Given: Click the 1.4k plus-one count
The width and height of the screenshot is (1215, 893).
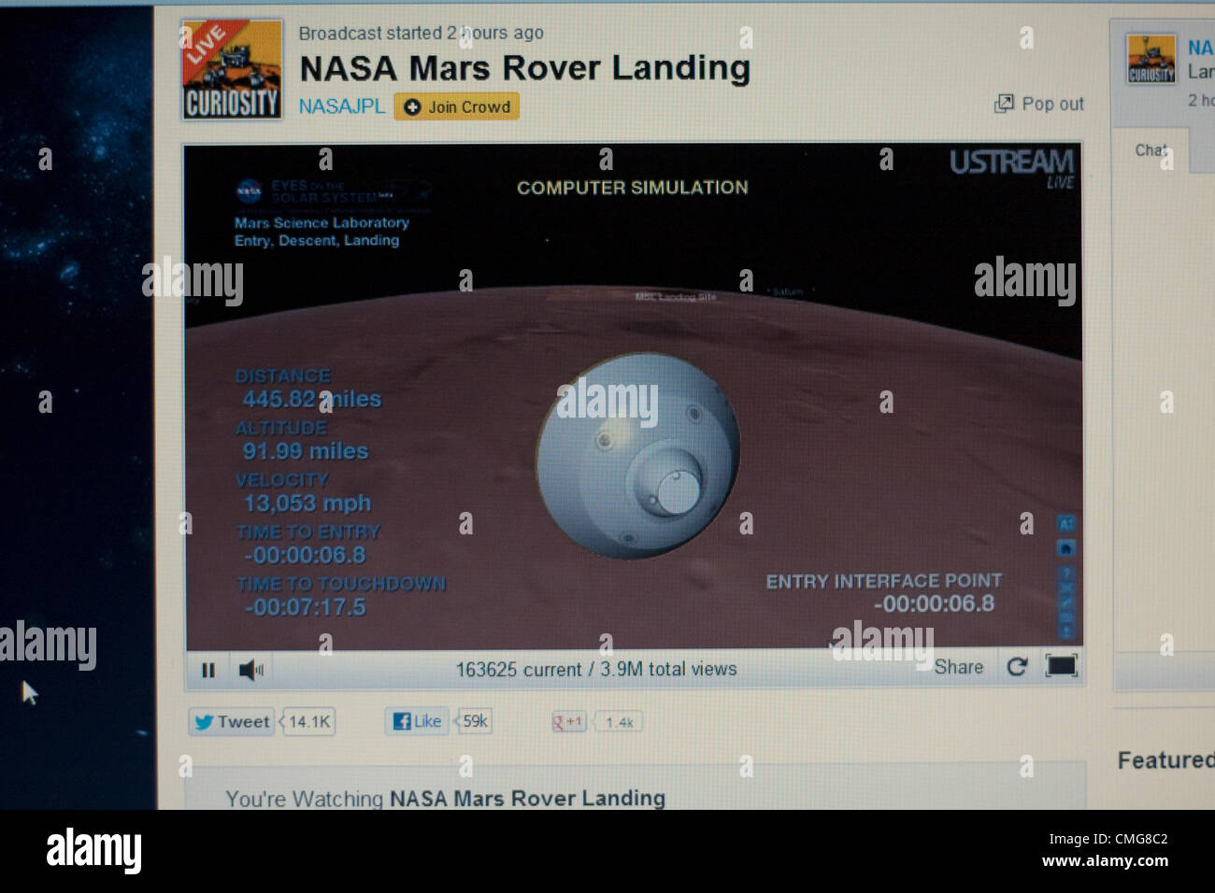Looking at the screenshot, I should [x=619, y=722].
